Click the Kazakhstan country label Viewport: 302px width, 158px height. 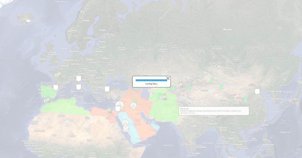173,72
